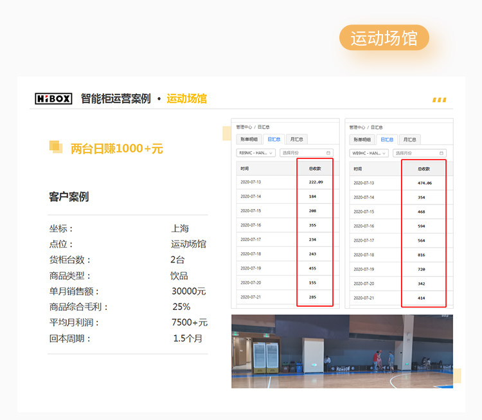Viewport: 482px width, 420px height.
Task: Open 账单明细 tab in right panel
Action: (x=362, y=140)
